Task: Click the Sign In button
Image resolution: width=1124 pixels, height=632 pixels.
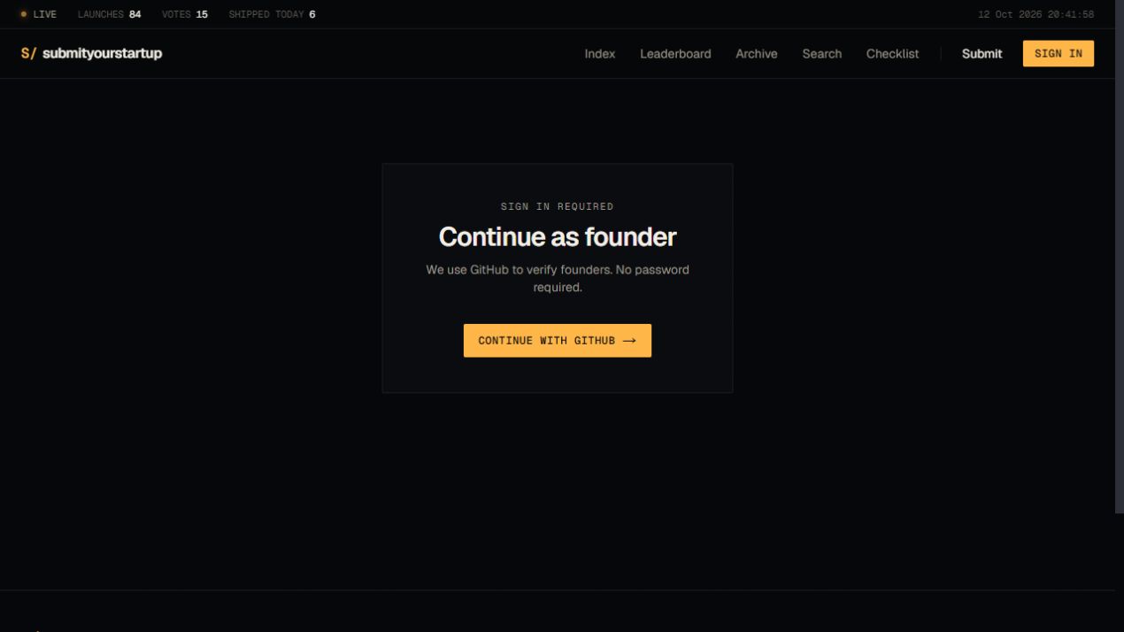Action: (x=1058, y=53)
